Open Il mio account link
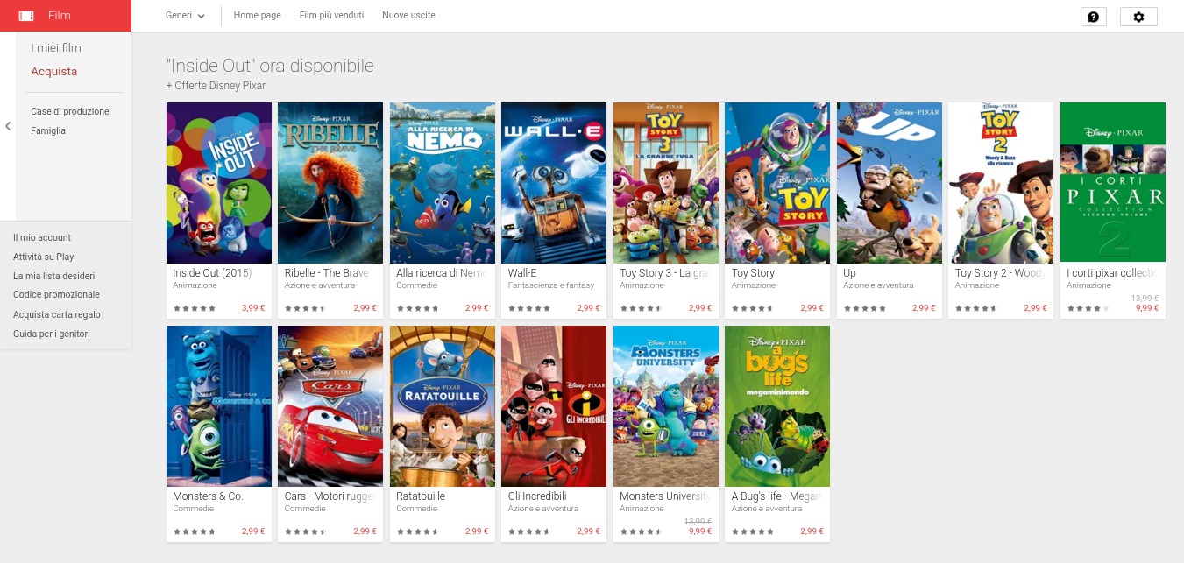 point(42,237)
